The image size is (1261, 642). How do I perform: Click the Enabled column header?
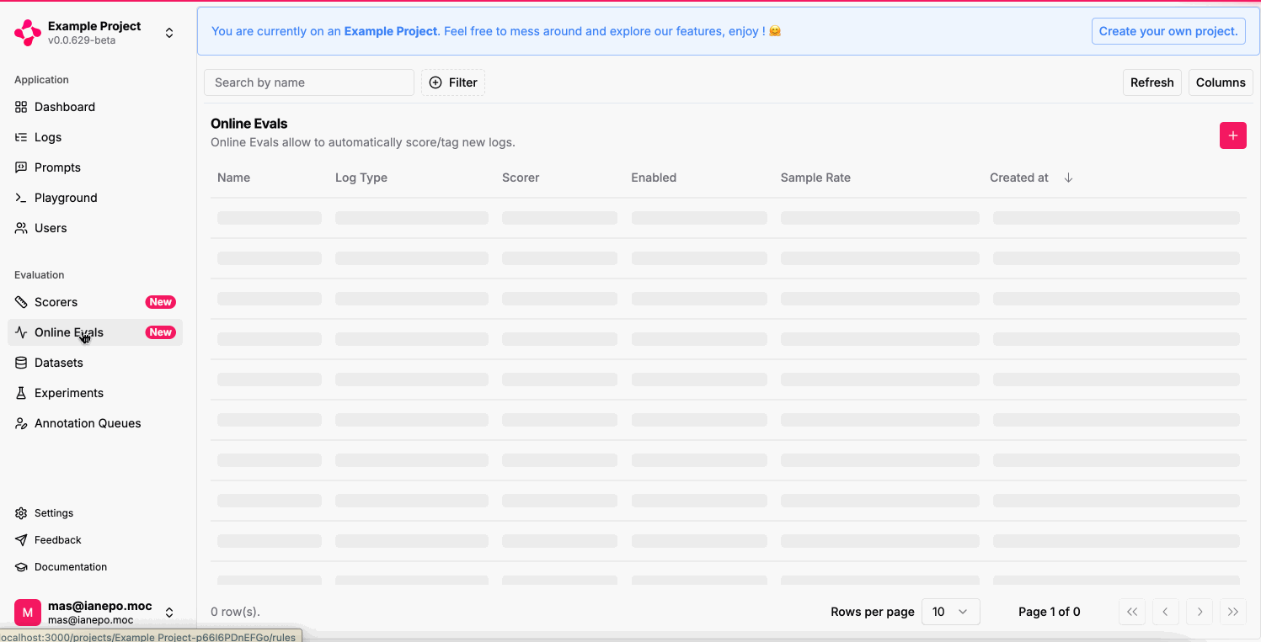point(654,178)
